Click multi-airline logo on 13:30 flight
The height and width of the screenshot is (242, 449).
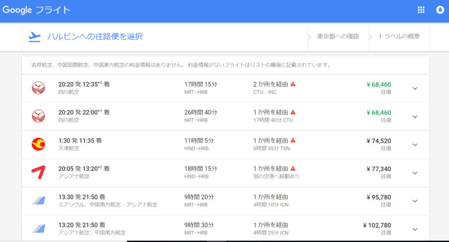39,200
